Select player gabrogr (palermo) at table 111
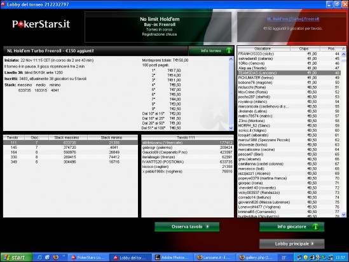Image resolution: width=349 pixels, height=262 pixels. (x=188, y=148)
